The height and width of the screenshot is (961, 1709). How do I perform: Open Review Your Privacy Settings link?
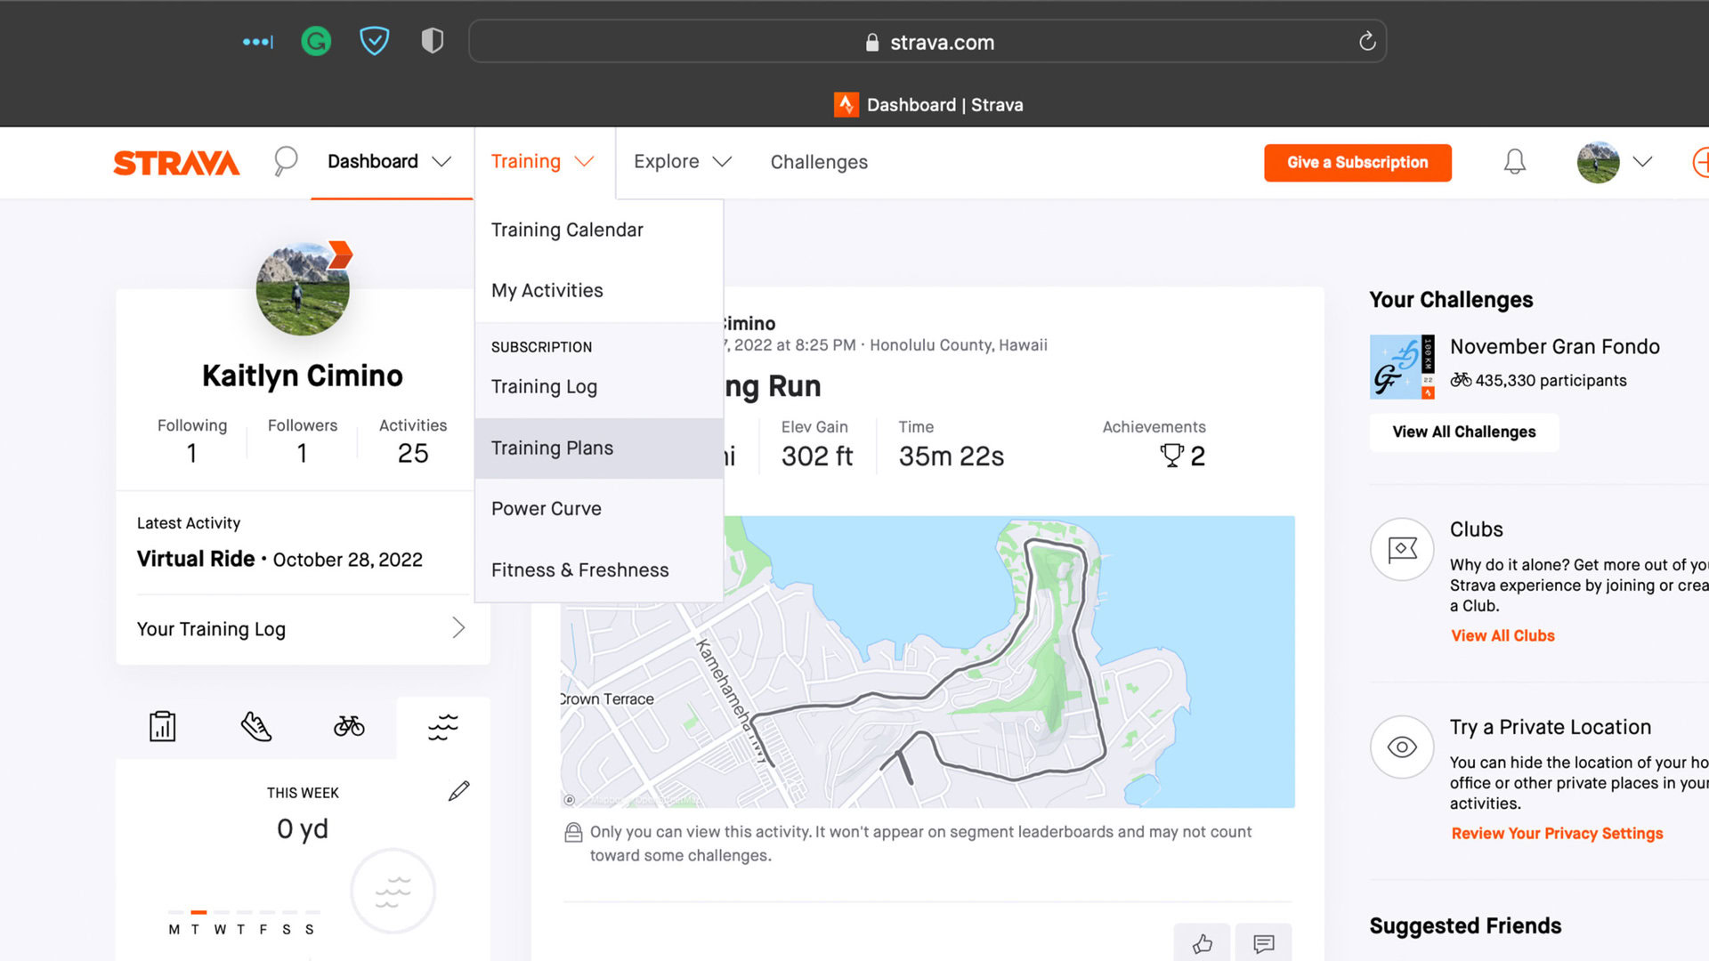pyautogui.click(x=1557, y=834)
